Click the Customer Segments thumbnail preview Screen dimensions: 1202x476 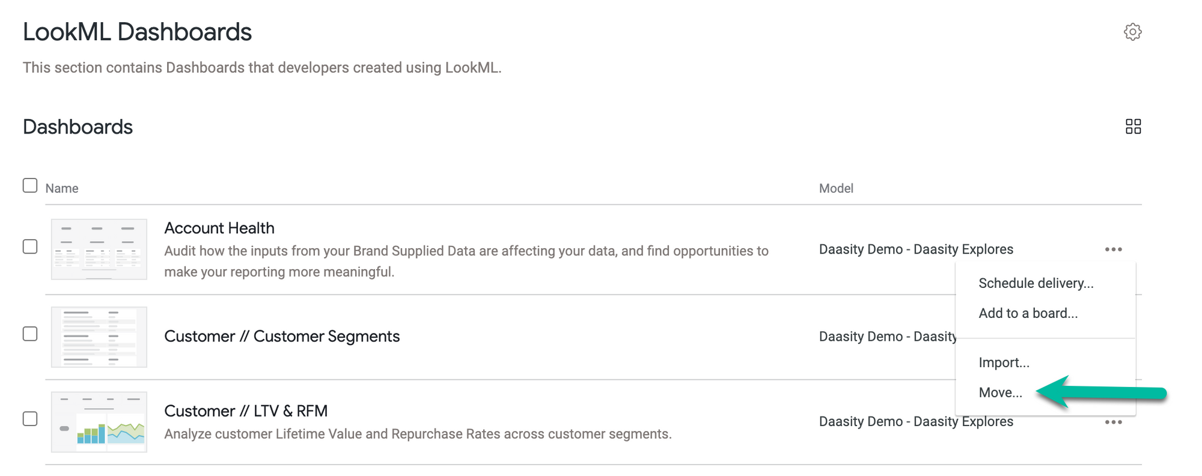[99, 337]
